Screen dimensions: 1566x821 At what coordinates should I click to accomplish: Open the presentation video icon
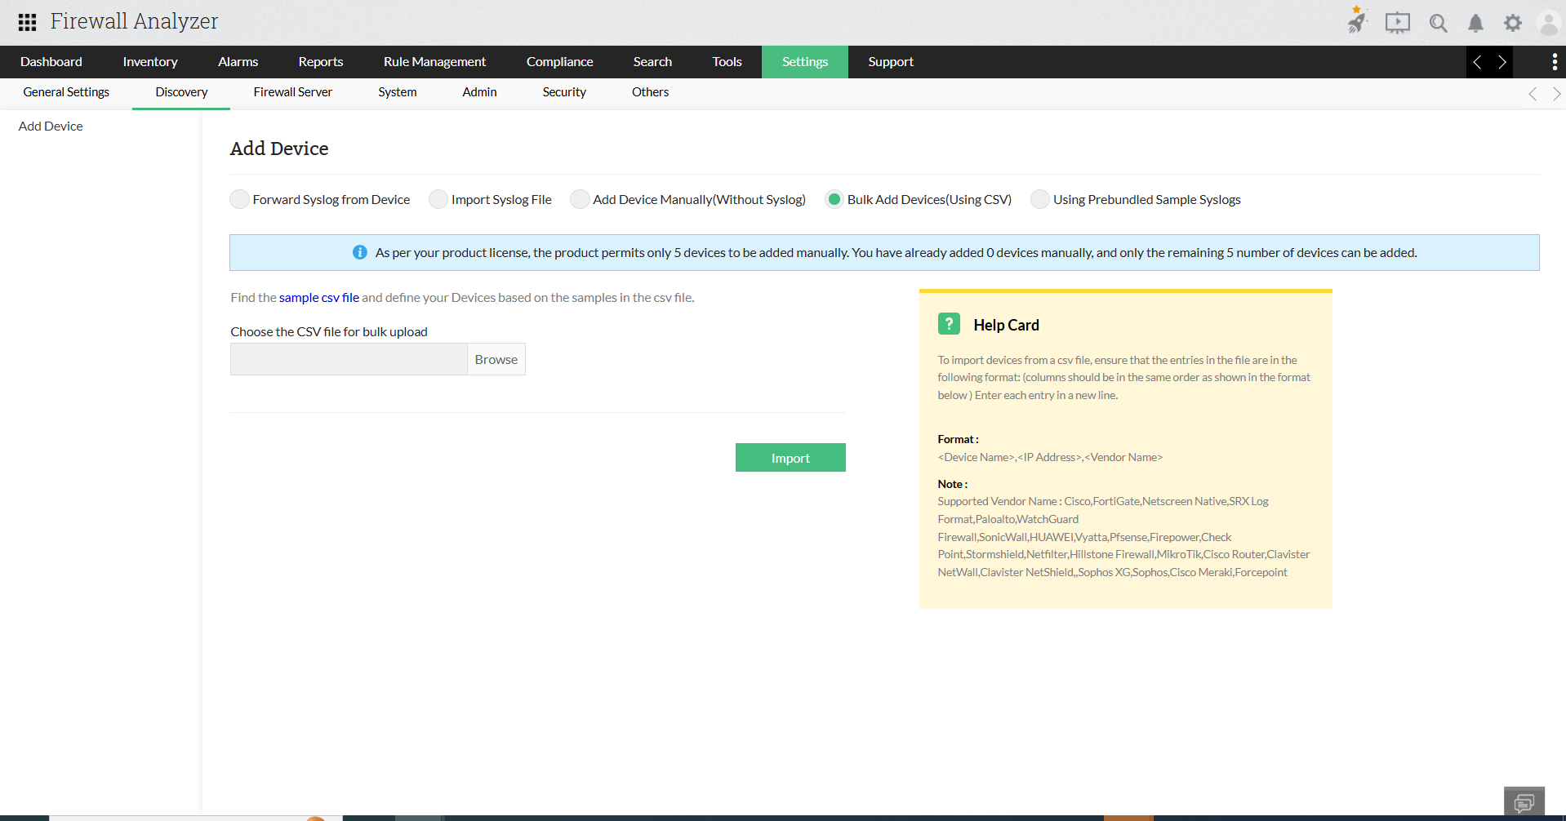[1397, 23]
